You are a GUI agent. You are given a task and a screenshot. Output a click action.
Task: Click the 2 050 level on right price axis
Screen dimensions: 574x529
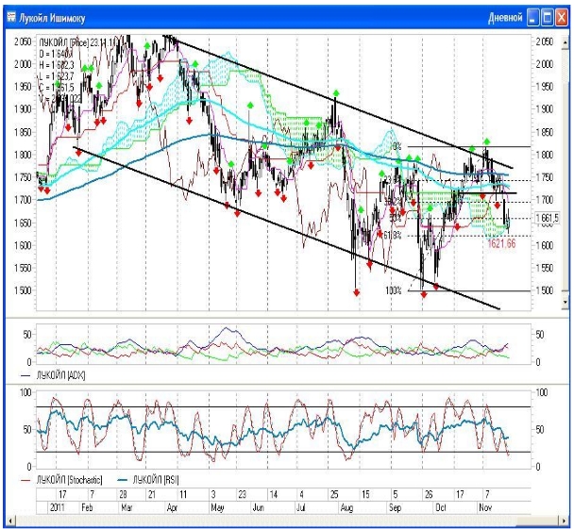[x=545, y=41]
